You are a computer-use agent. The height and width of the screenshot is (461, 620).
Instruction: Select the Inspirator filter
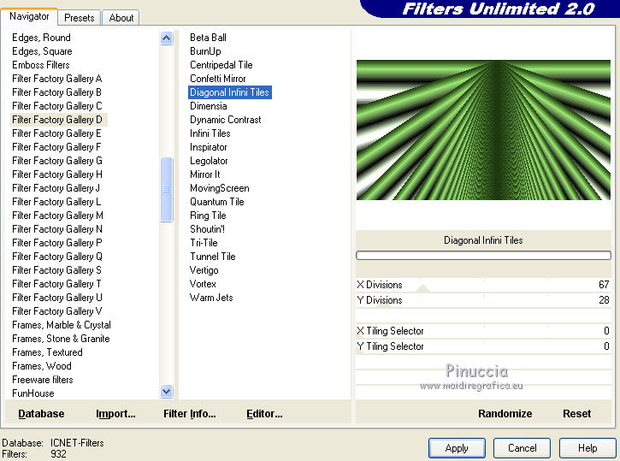click(208, 147)
